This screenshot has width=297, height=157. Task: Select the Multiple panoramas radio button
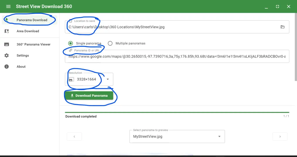pyautogui.click(x=110, y=43)
